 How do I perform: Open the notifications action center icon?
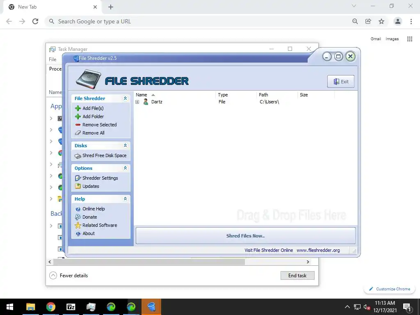pos(407,307)
